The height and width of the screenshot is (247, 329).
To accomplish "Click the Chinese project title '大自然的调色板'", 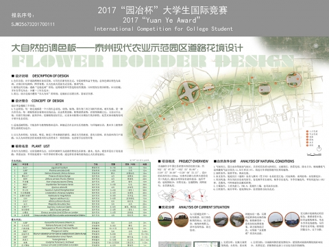I will [x=44, y=48].
